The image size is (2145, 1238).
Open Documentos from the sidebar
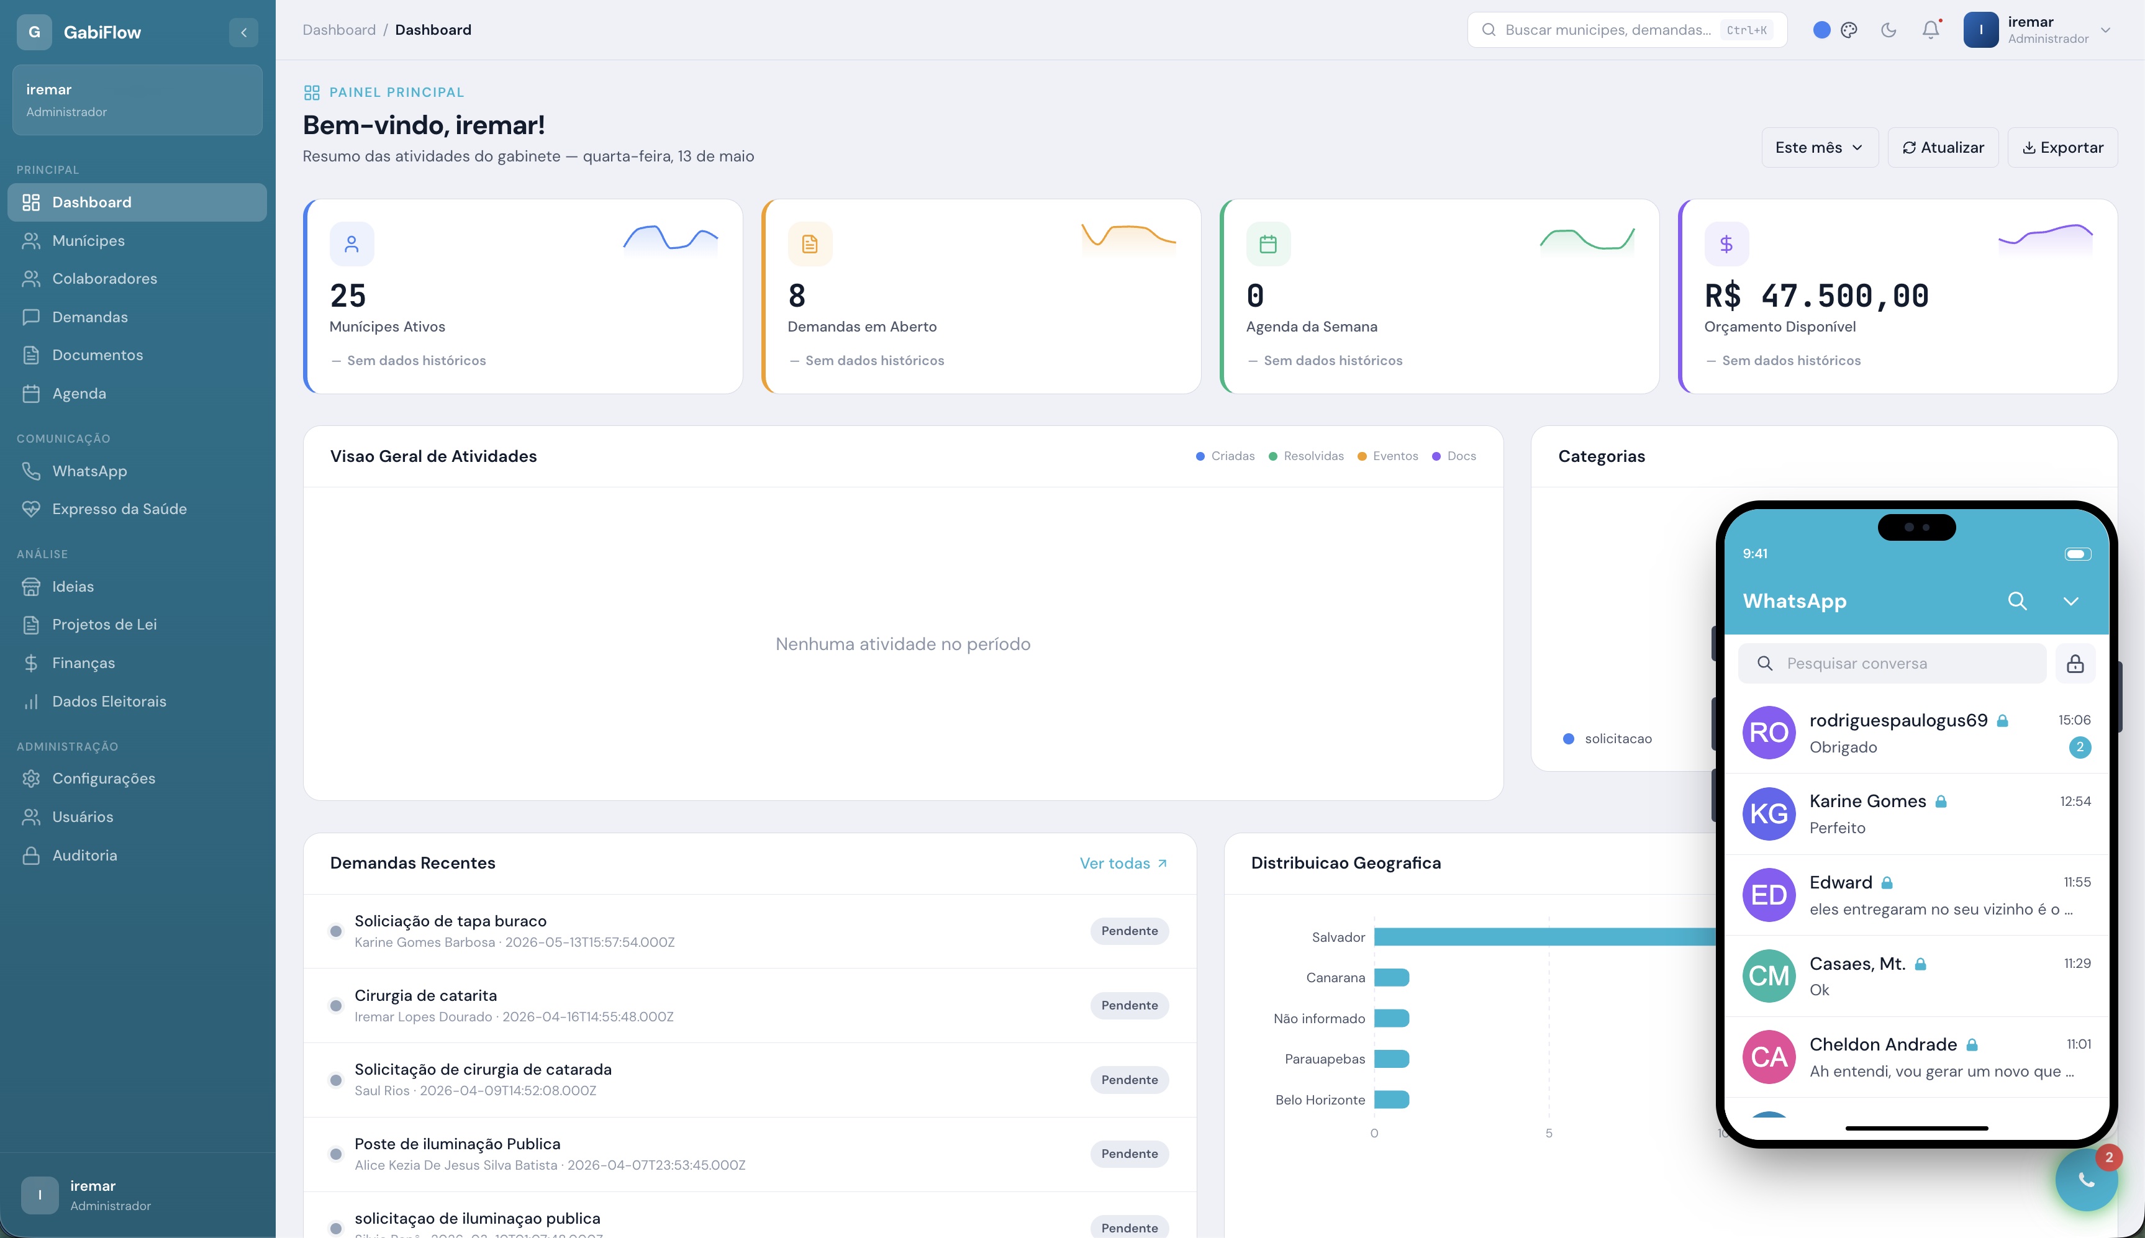click(x=137, y=355)
